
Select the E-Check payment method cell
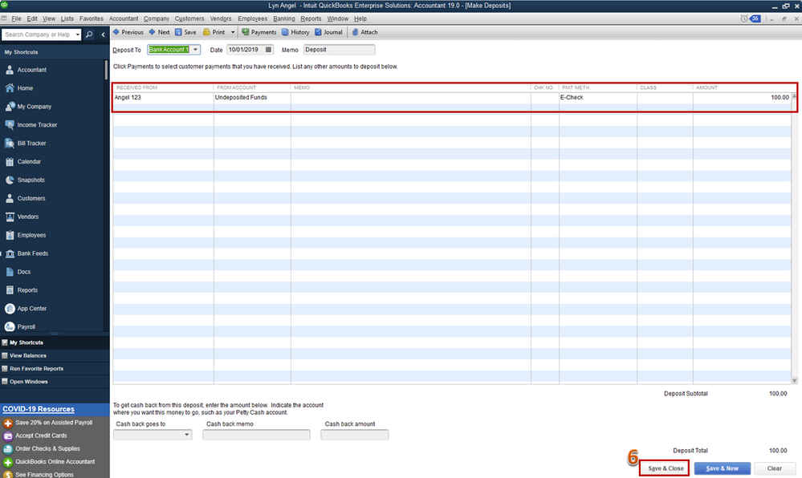pos(597,97)
